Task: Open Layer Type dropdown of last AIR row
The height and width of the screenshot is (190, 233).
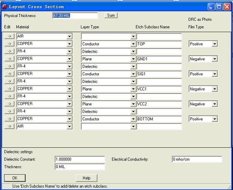Action: tap(133, 126)
